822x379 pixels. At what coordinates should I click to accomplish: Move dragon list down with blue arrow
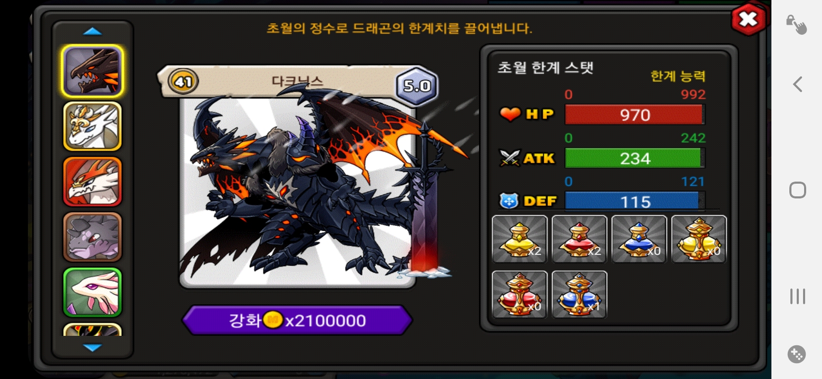(92, 348)
